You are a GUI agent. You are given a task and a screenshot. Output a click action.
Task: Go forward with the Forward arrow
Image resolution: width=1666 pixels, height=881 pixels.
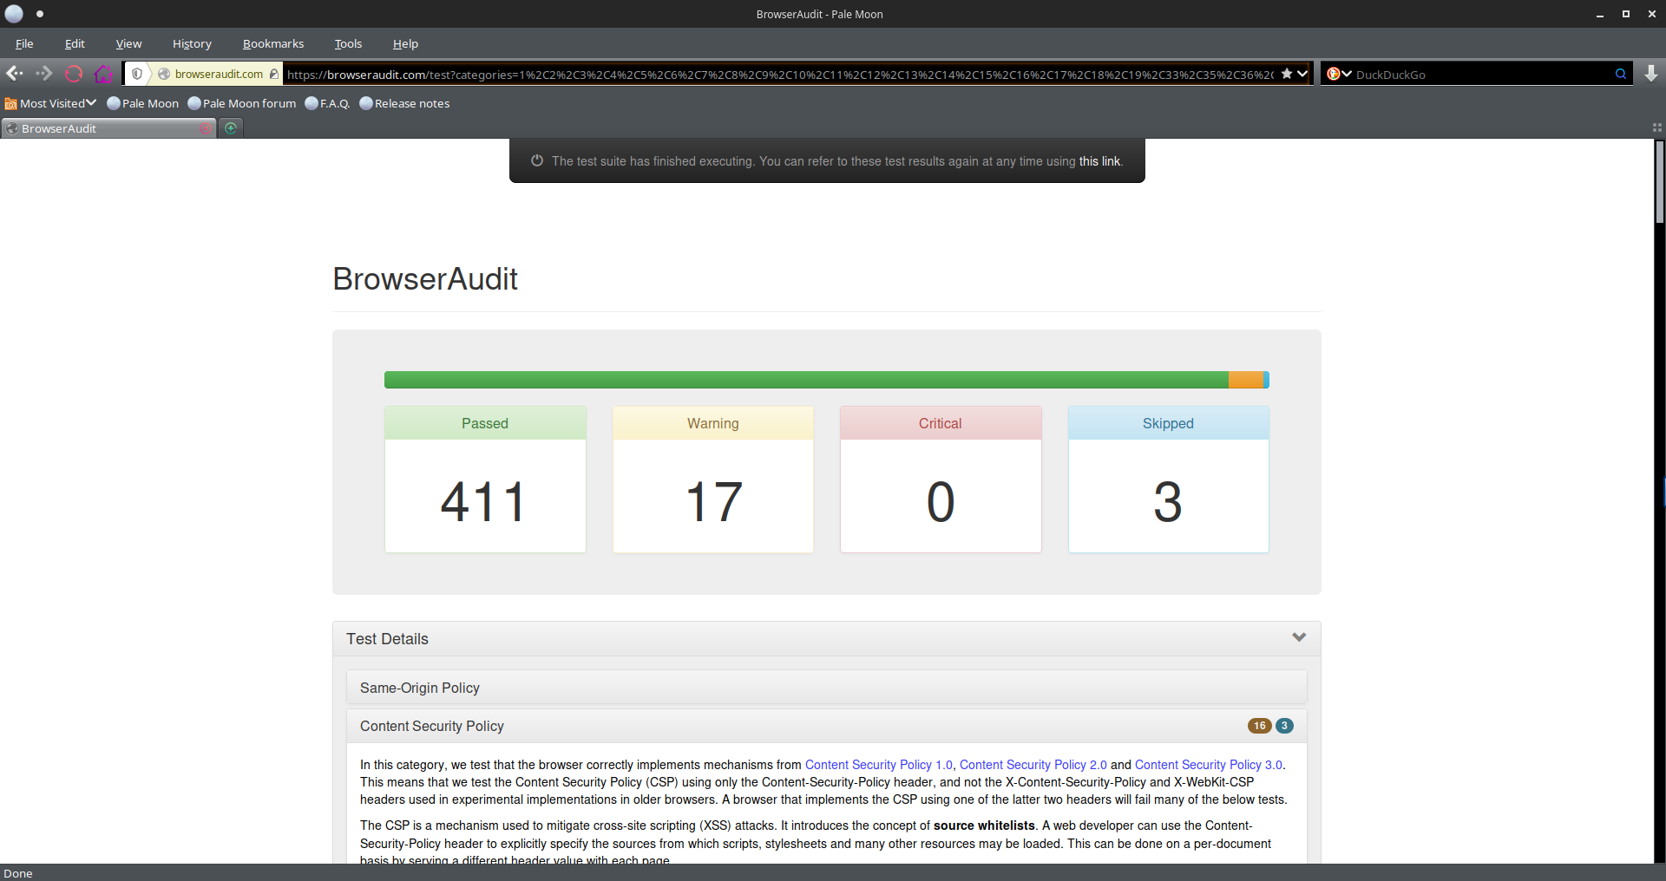(44, 74)
